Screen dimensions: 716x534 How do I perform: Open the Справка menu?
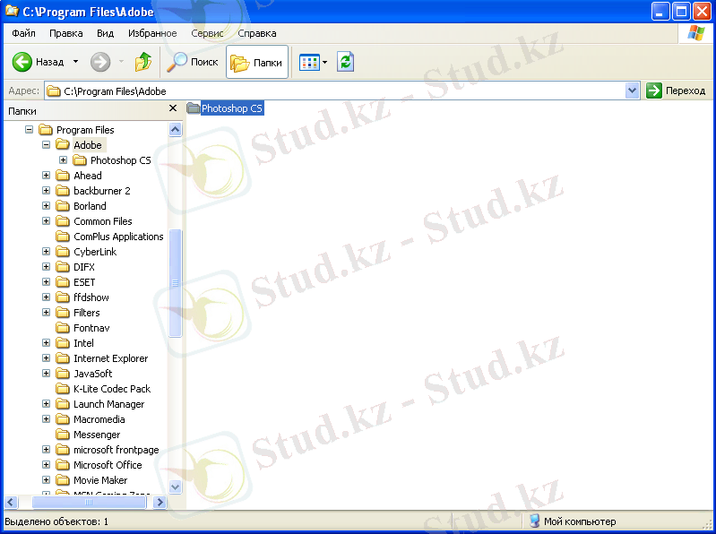coord(257,33)
